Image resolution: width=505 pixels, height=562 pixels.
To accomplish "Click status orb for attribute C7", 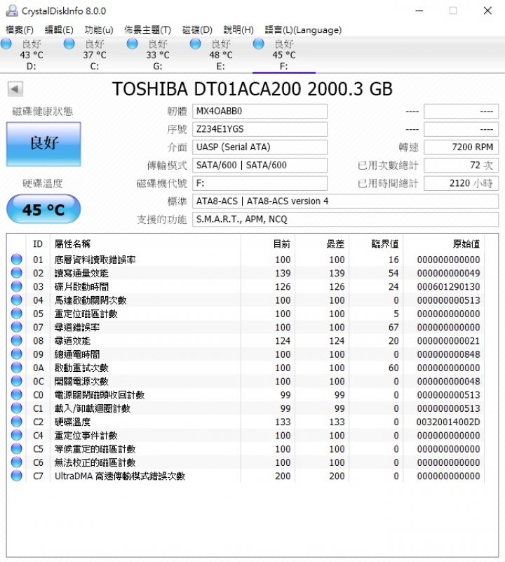I will 17,476.
